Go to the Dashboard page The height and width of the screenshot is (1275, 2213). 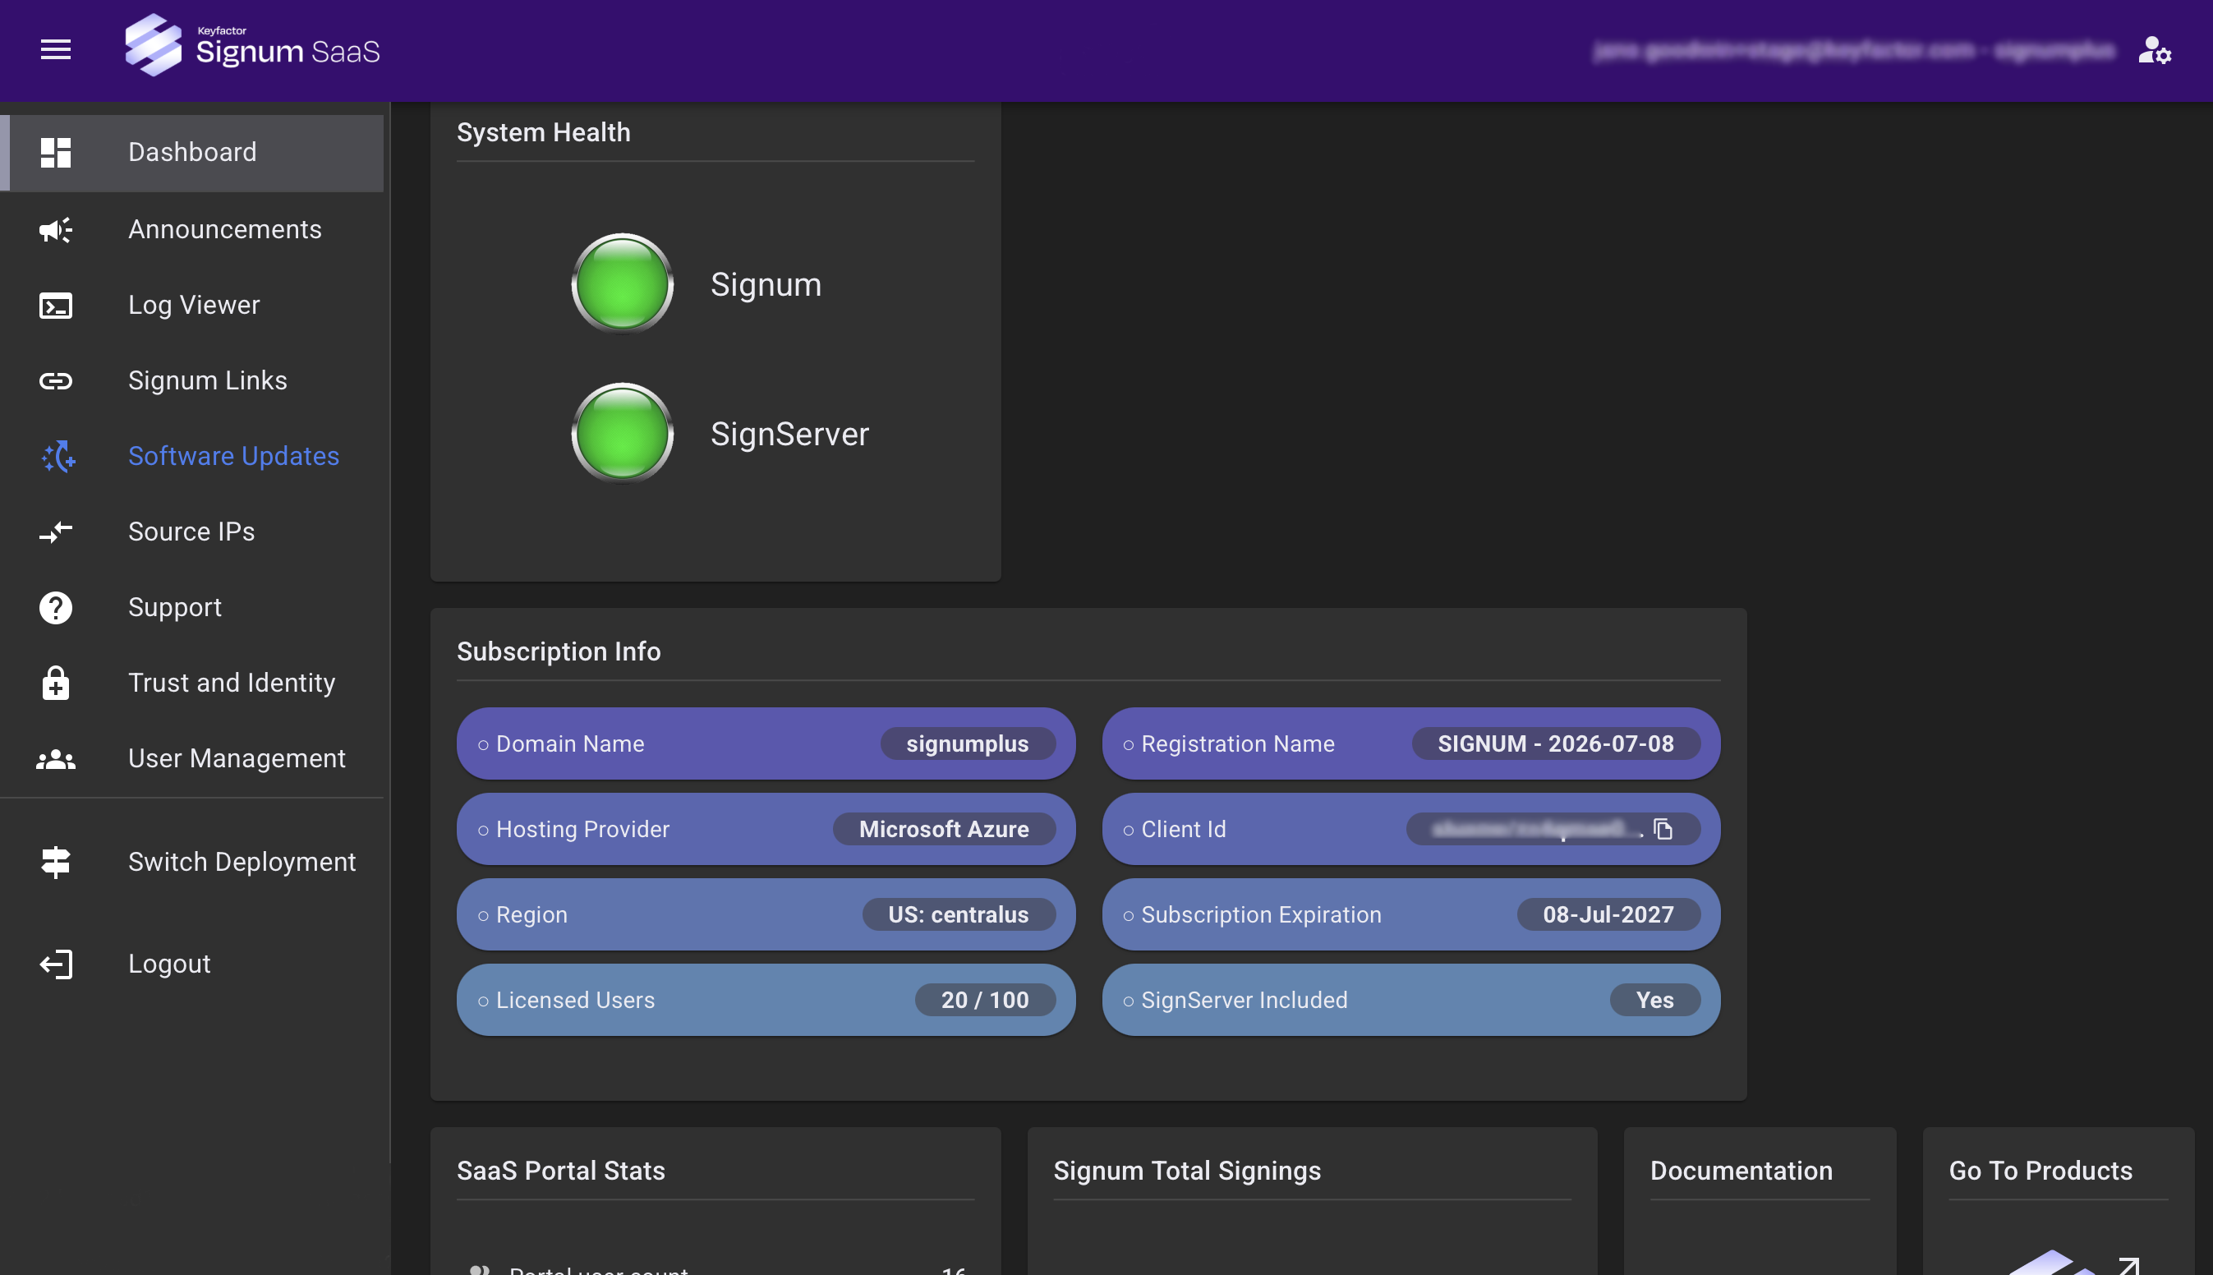point(191,152)
